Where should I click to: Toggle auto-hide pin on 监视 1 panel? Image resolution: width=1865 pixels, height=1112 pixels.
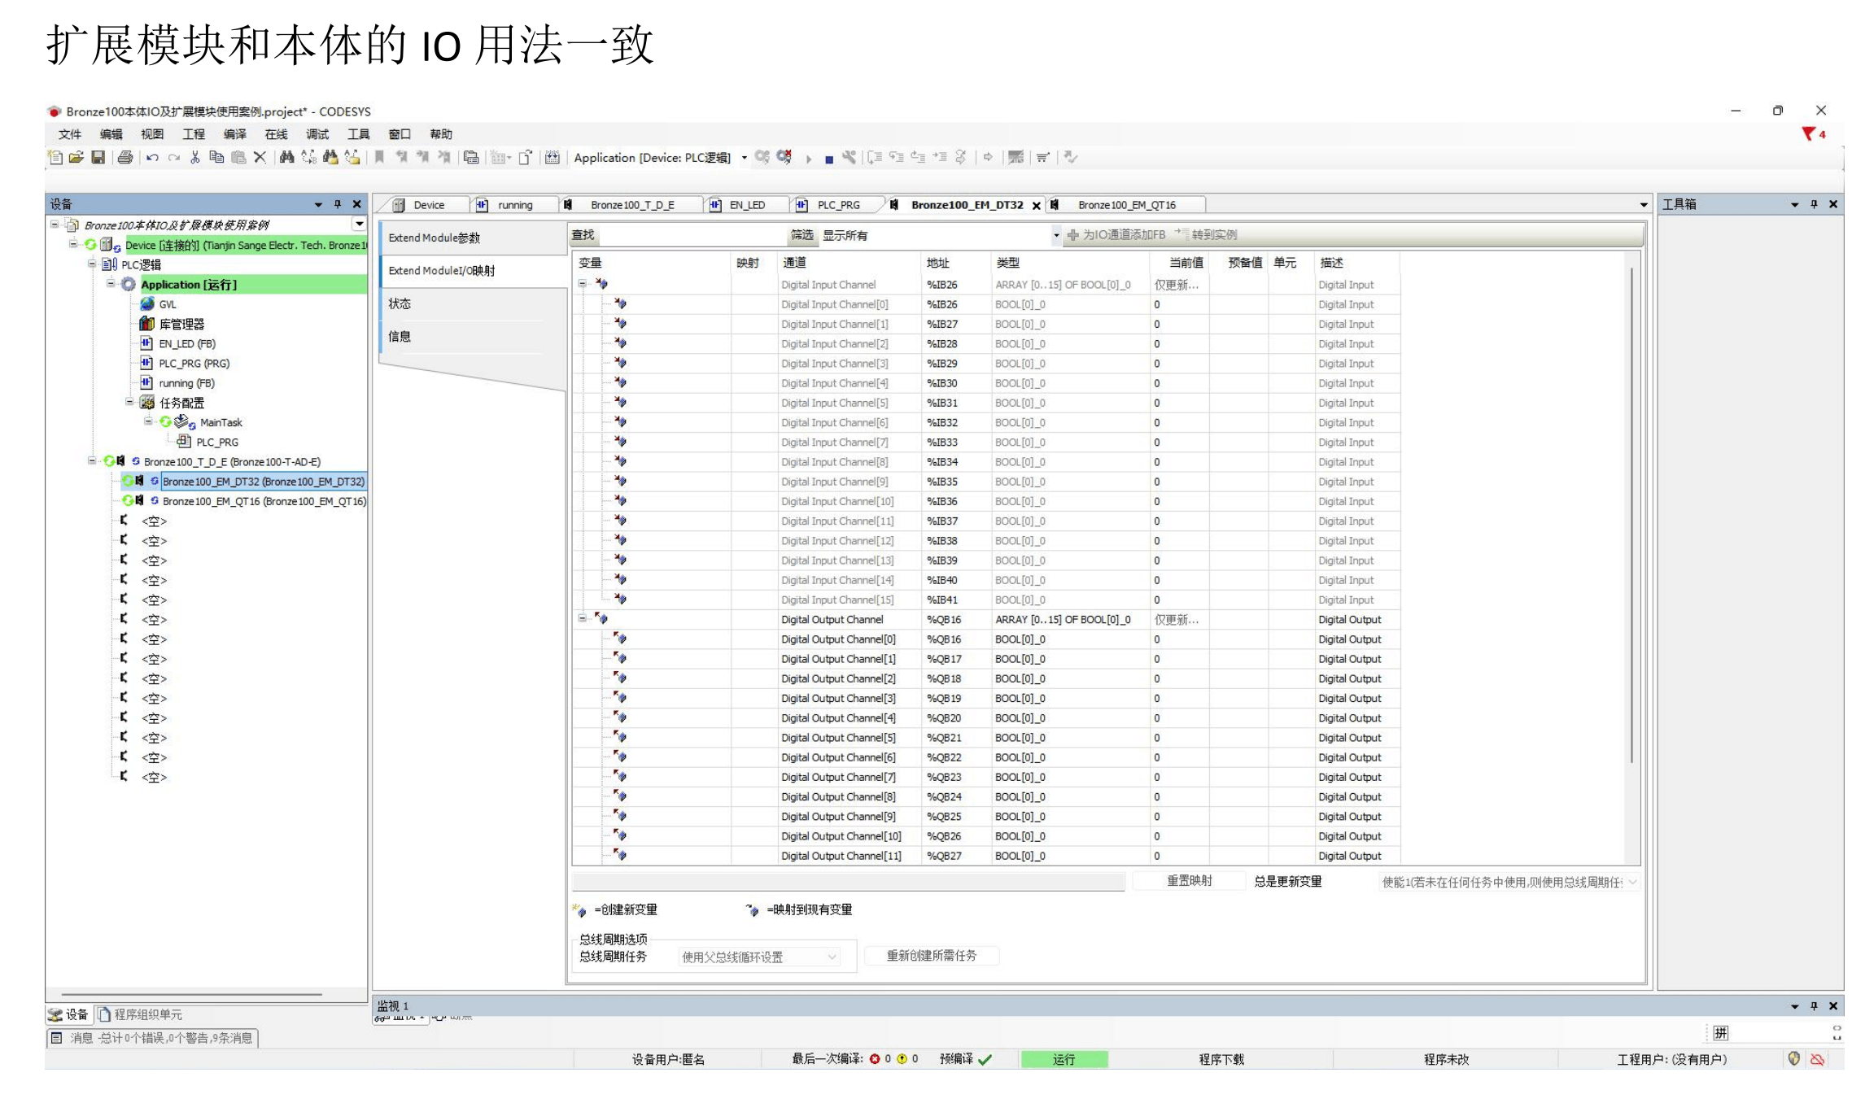pos(1814,1006)
